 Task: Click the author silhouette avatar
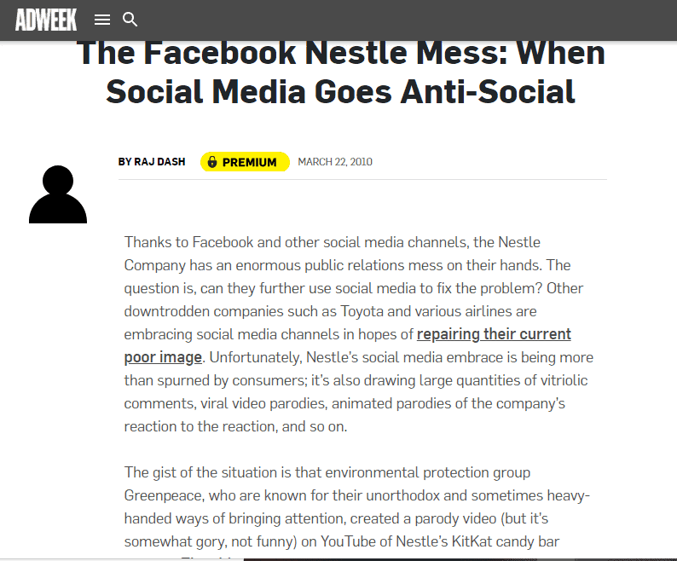[58, 194]
